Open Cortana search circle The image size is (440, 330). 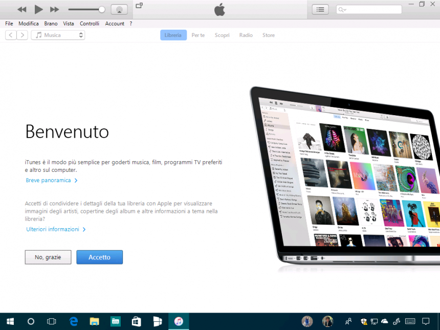[x=31, y=321]
